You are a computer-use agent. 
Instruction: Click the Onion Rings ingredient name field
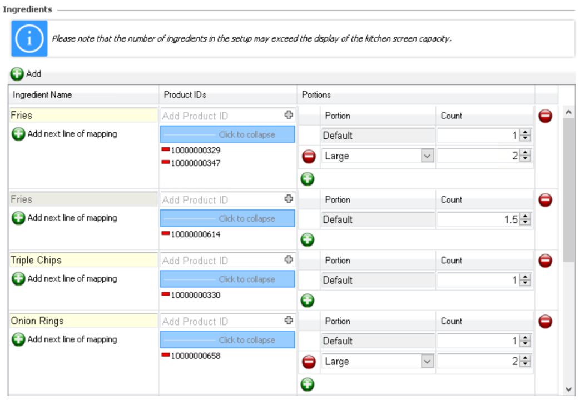point(83,321)
